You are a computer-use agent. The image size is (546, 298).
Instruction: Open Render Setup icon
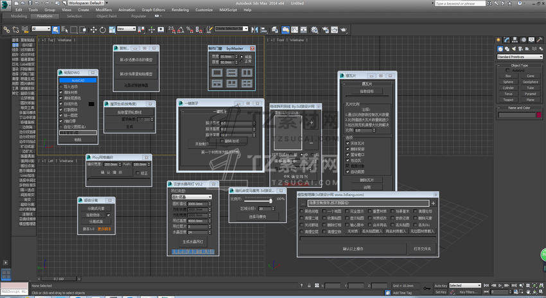pyautogui.click(x=326, y=30)
